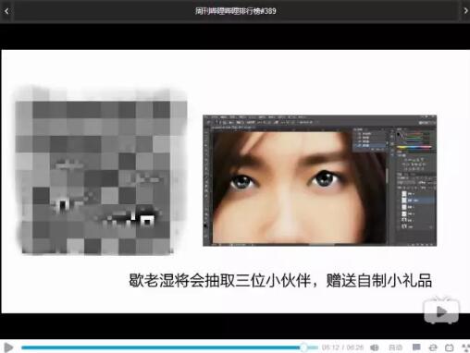The height and width of the screenshot is (353, 470).
Task: Toggle danmaku with the comment bubble icon
Action: (416, 347)
